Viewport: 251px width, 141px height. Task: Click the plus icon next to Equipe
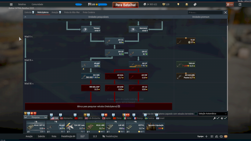click(206, 137)
